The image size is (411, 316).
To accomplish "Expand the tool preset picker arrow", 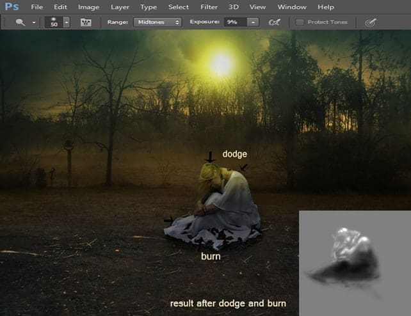I will click(x=34, y=22).
